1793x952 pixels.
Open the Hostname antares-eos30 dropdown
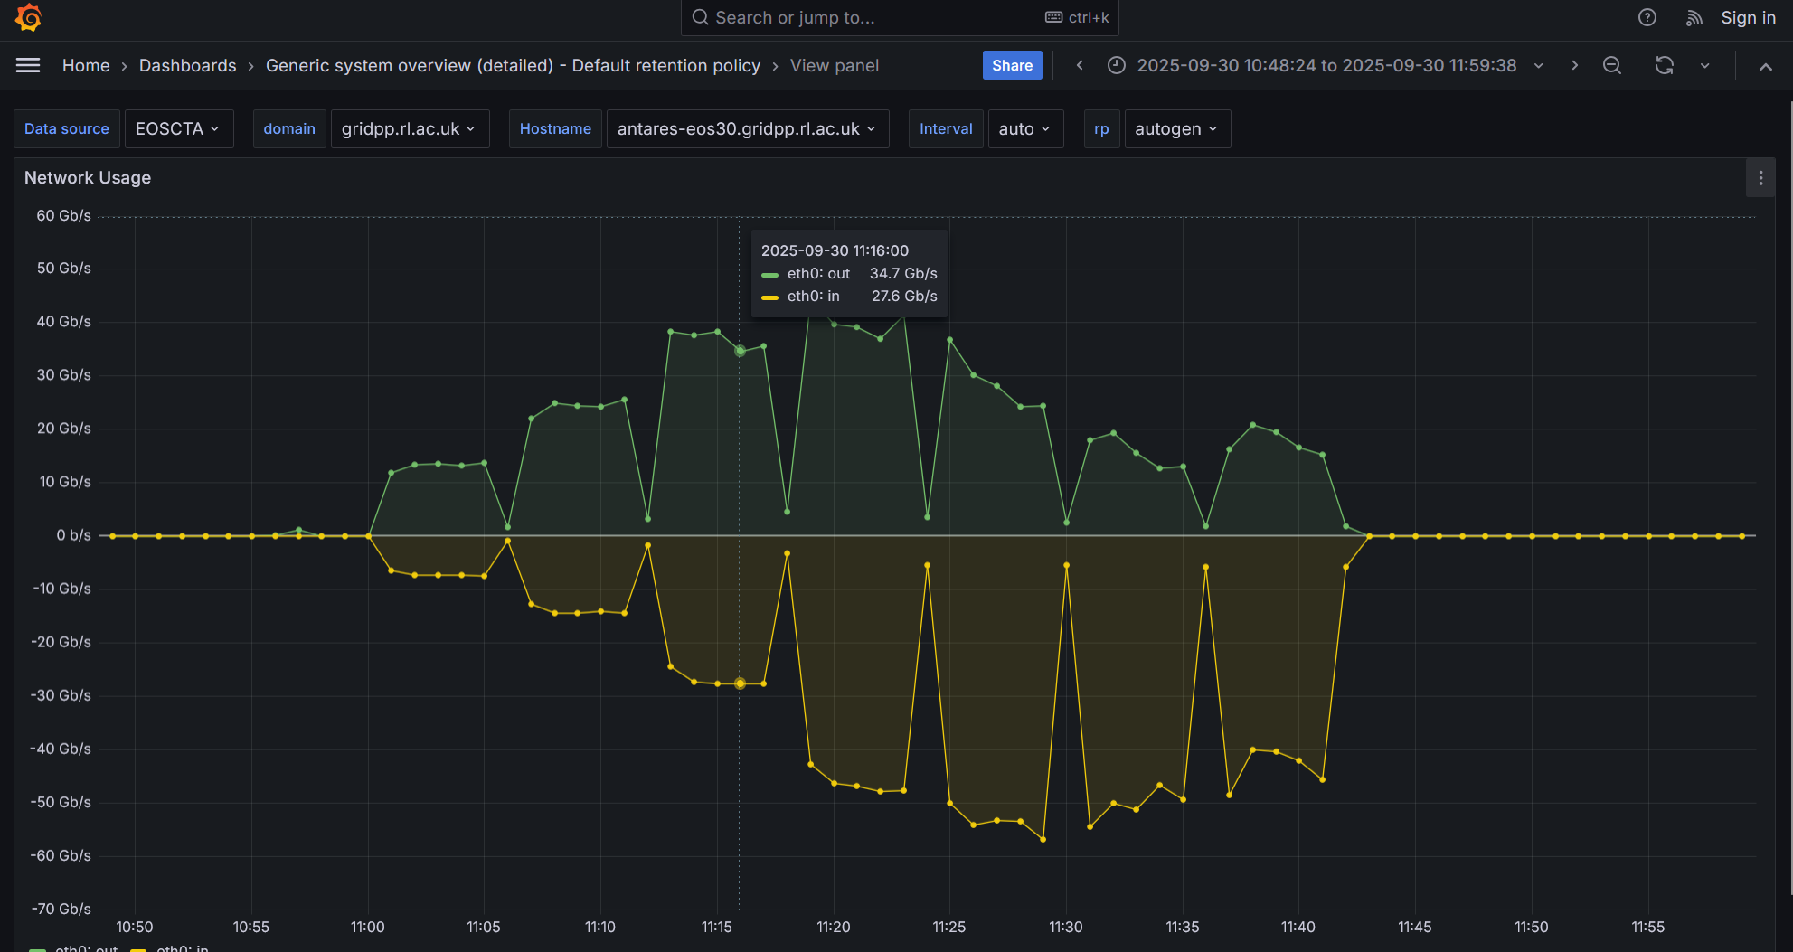click(x=746, y=128)
